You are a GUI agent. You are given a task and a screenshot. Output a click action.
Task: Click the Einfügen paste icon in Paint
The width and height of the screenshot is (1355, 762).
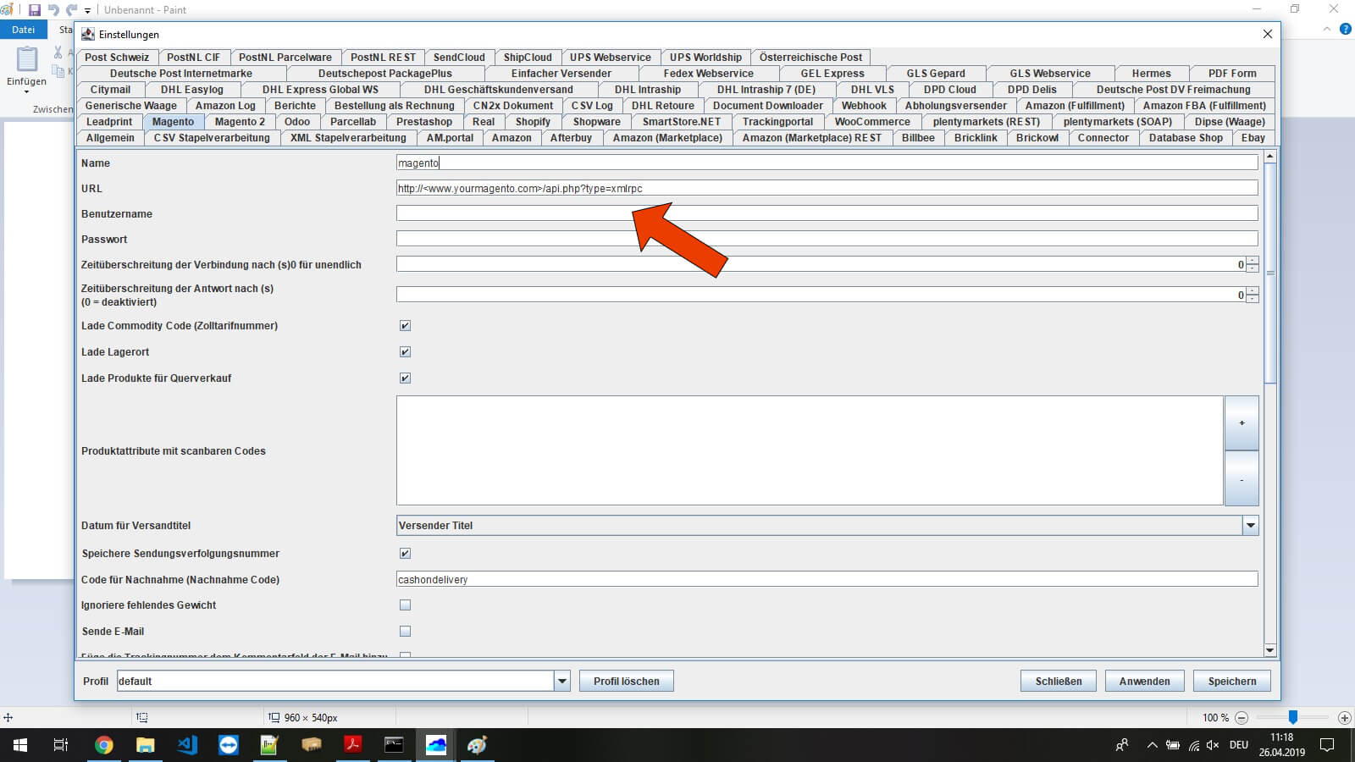click(27, 60)
